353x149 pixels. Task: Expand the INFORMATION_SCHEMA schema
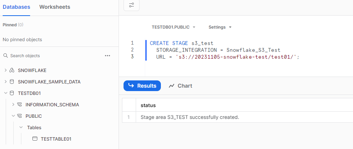click(13, 105)
